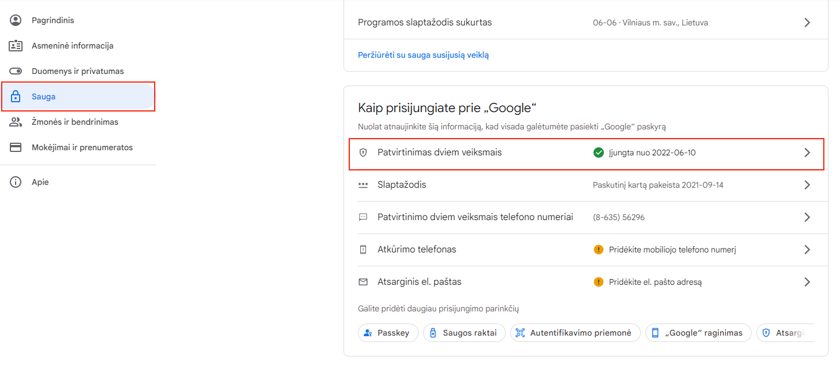Click the Asmeninė informacija ID card icon

[16, 46]
